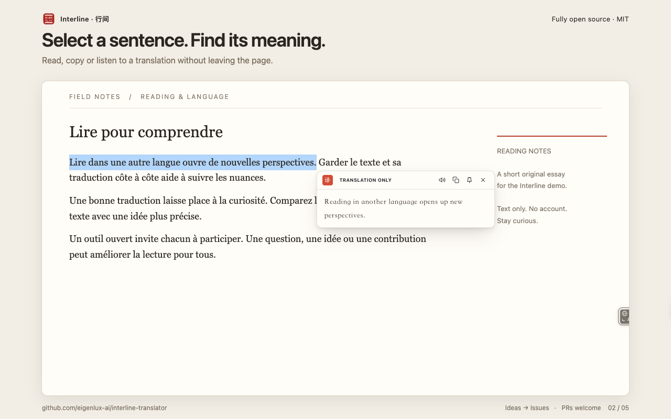
Task: Click the "Stay curious." sidebar note
Action: 517,221
